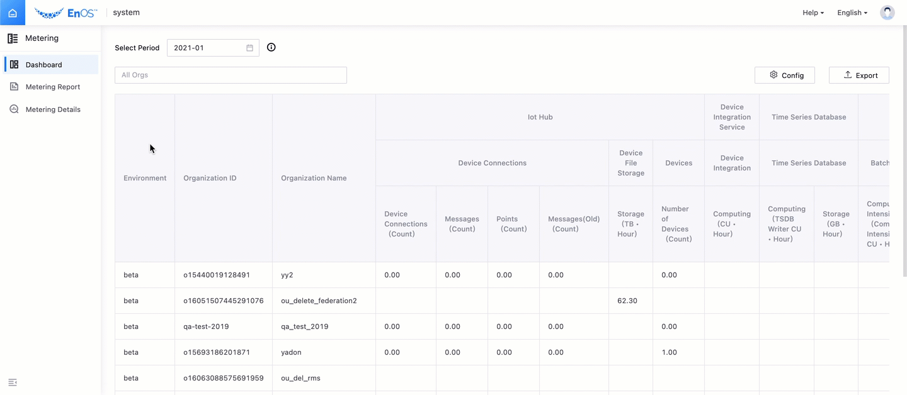Click the Export button
The width and height of the screenshot is (907, 395).
click(859, 75)
